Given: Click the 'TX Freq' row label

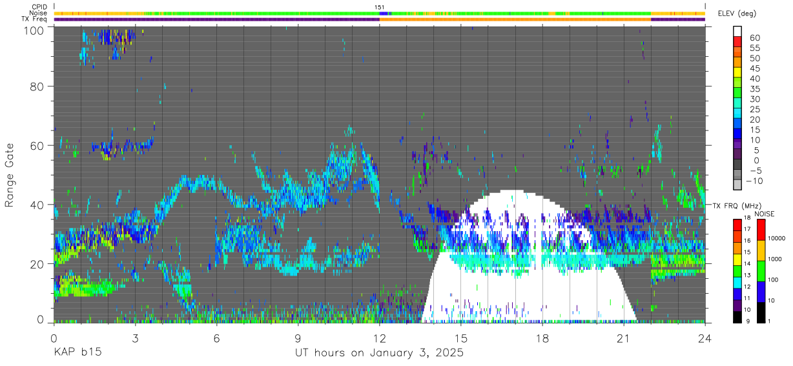Looking at the screenshot, I should [35, 19].
